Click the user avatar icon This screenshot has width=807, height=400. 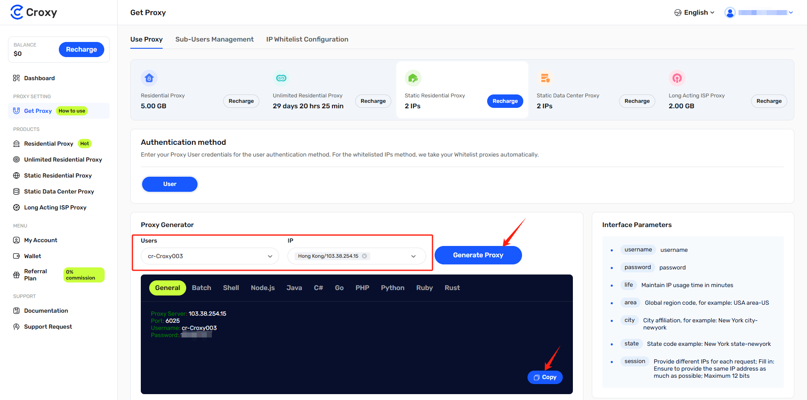[x=730, y=13]
